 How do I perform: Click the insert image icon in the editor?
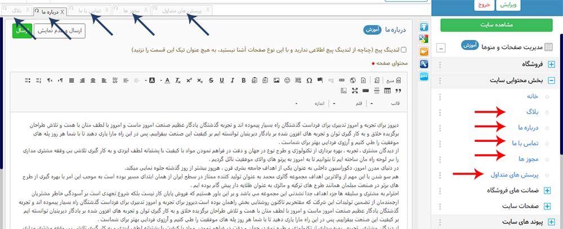point(276,80)
